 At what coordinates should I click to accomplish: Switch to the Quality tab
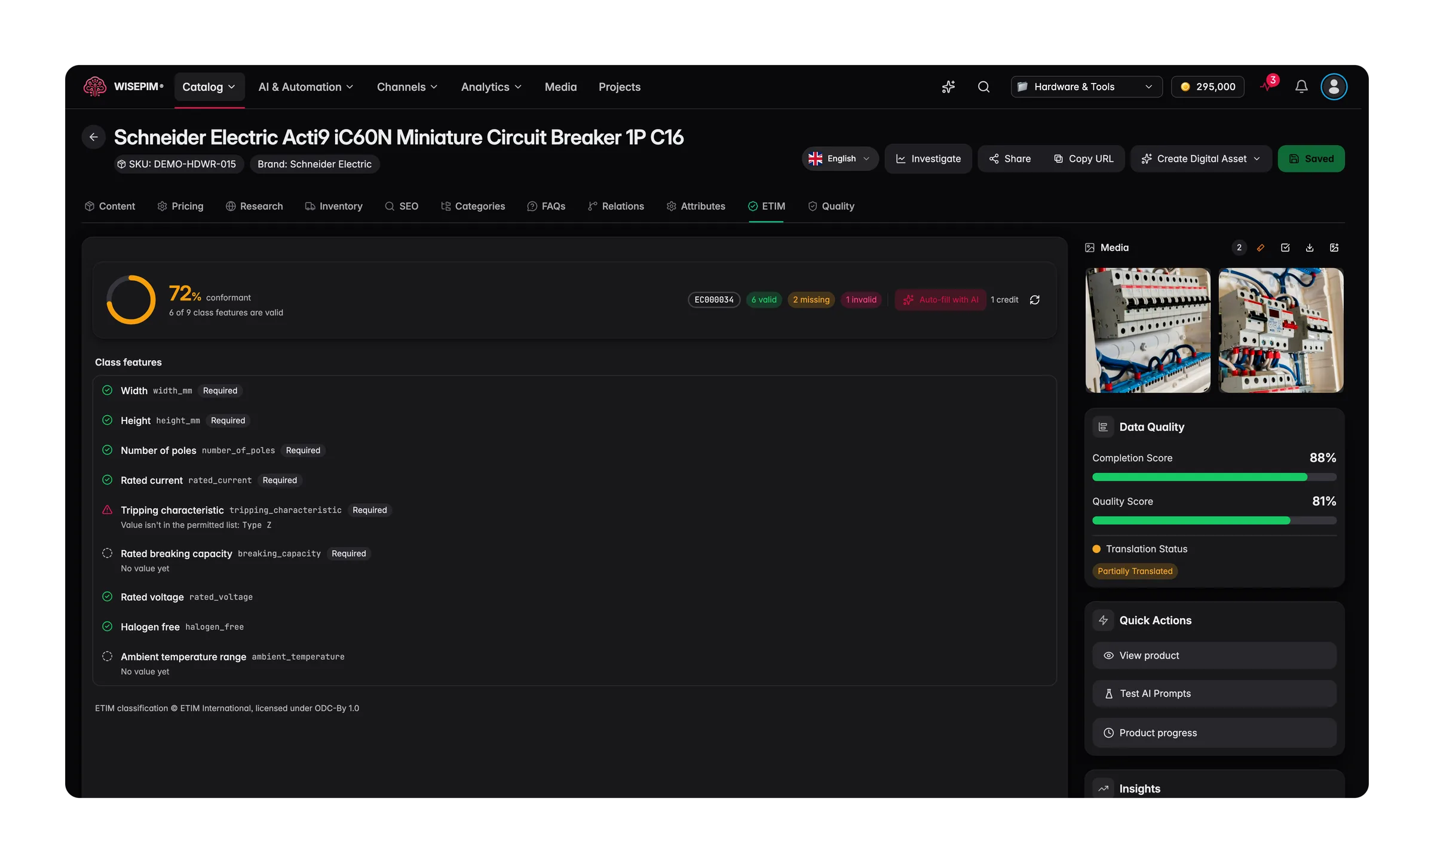[831, 206]
